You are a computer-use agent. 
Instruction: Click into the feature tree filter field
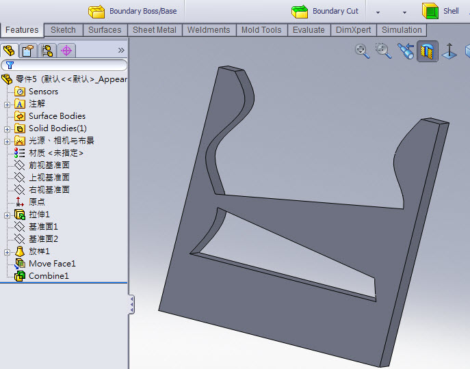64,65
